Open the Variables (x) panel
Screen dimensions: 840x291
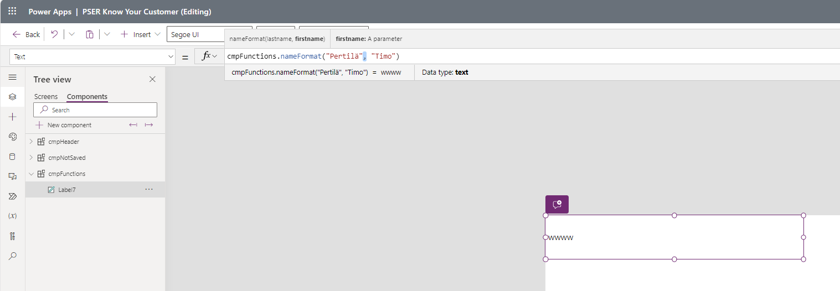pyautogui.click(x=13, y=216)
